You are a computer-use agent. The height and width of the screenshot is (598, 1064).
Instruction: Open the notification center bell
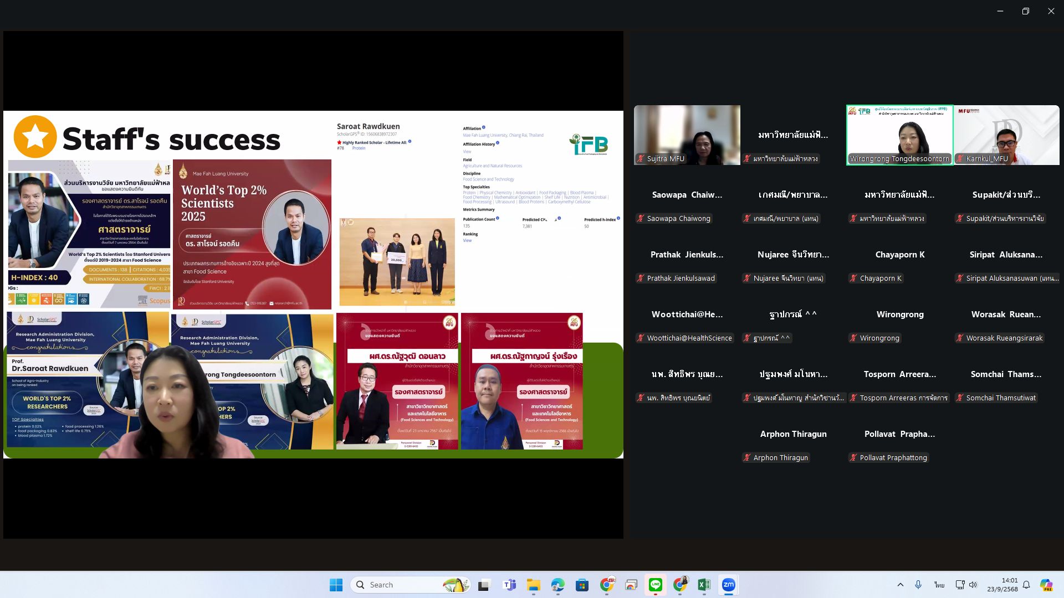coord(1026,585)
